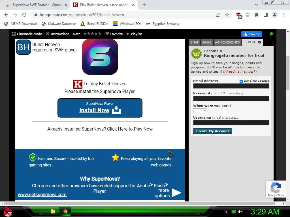Share this page via address bar icon
The image size is (290, 217).
tap(218, 15)
